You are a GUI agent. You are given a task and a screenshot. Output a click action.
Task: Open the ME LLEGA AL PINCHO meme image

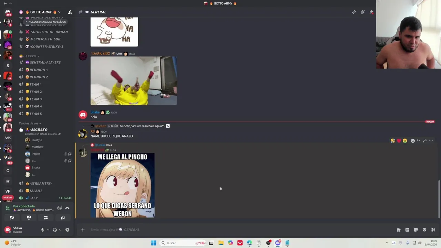[123, 185]
